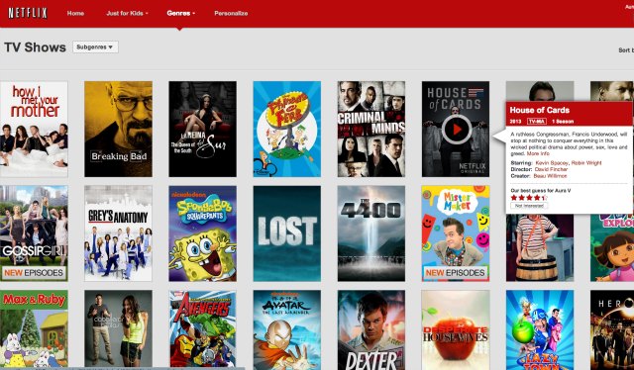Open the Dexter poster
634x370 pixels.
pos(371,329)
